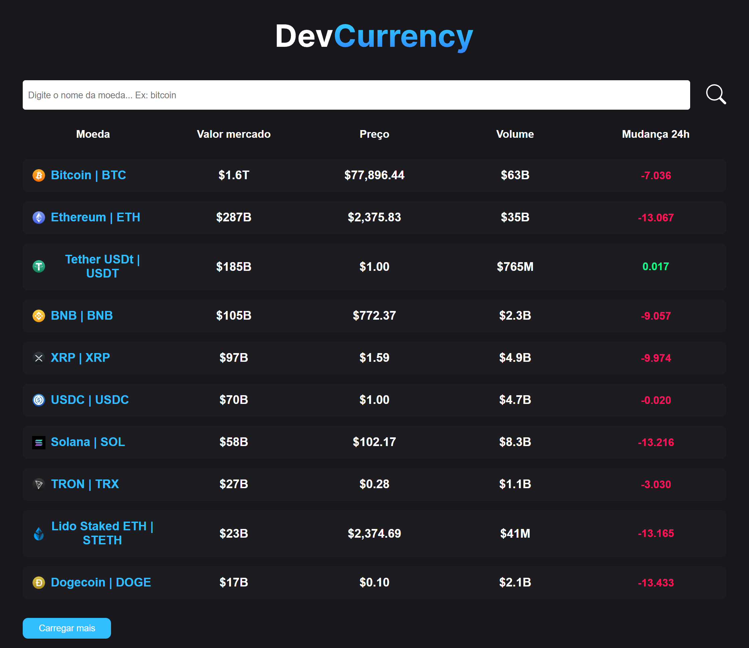This screenshot has width=749, height=648.
Task: Click the Solana coin icon
Action: click(39, 442)
